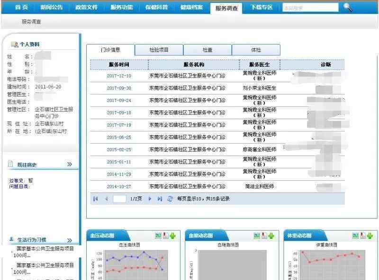The width and height of the screenshot is (379, 280).
Task: Open chart view icon in 体重动态图 panel
Action: click(x=356, y=236)
